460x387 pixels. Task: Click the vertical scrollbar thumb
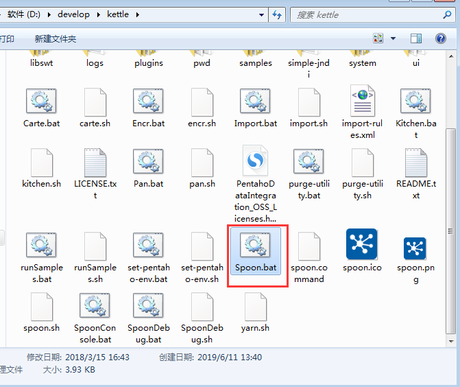click(x=451, y=231)
